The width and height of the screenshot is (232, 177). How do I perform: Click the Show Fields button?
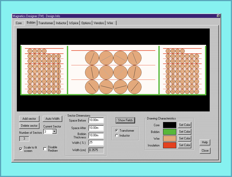[125, 120]
